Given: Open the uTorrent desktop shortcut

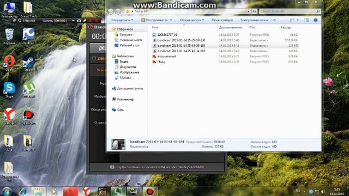Looking at the screenshot, I should click(x=28, y=90).
